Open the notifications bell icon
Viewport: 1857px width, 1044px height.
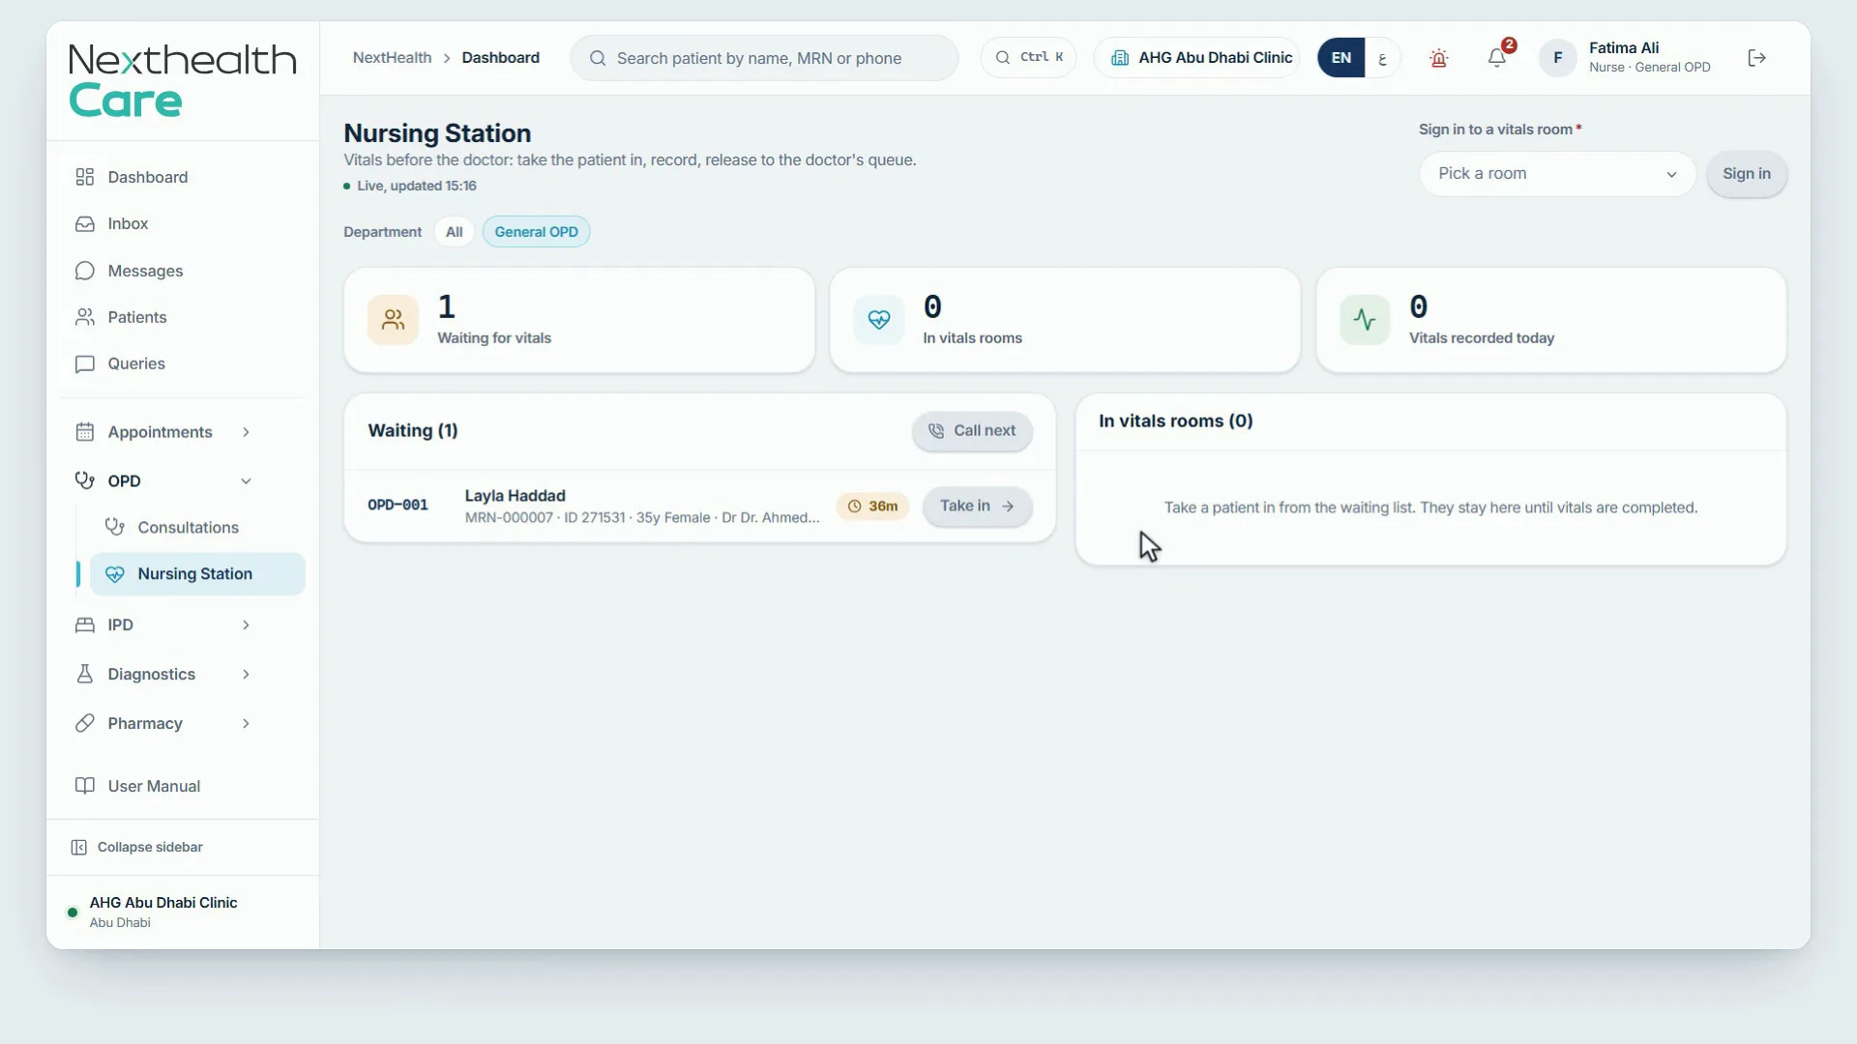click(1496, 58)
